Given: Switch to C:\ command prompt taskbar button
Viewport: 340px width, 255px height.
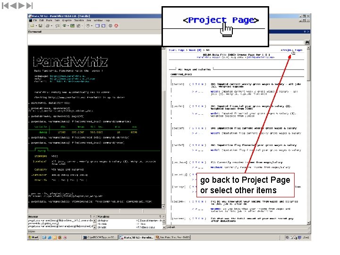Looking at the screenshot, I should [x=100, y=238].
